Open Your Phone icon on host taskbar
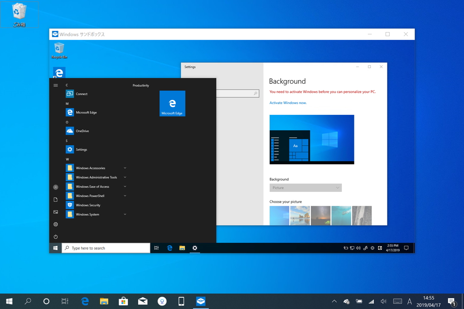Viewport: 464px width, 309px height. (x=181, y=301)
